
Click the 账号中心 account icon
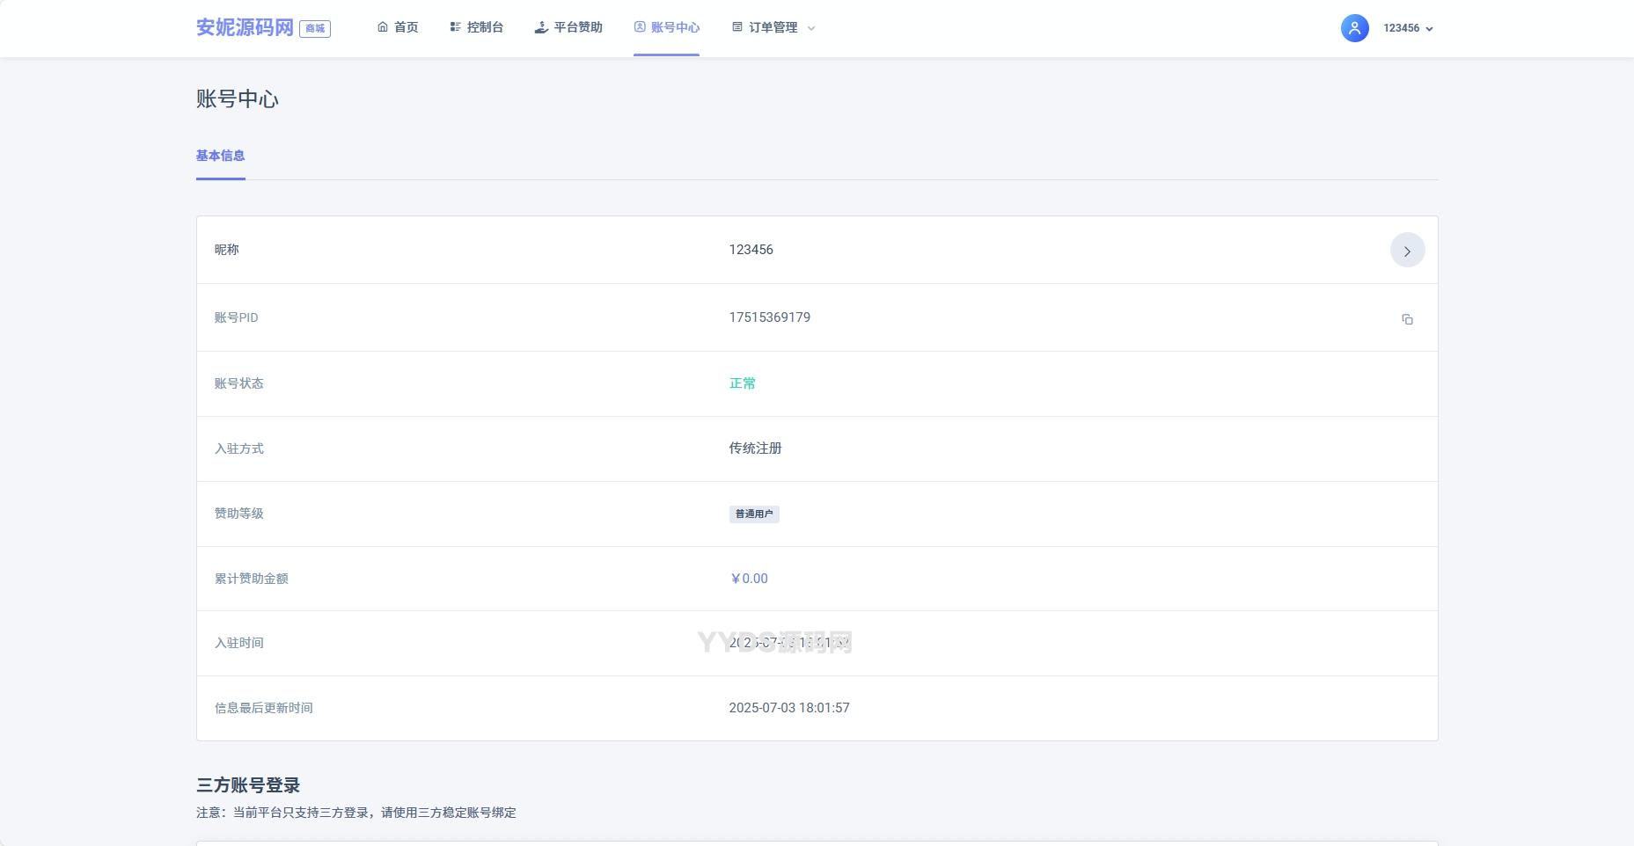pos(639,27)
